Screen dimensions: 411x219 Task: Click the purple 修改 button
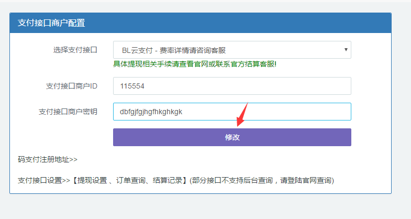coord(232,137)
